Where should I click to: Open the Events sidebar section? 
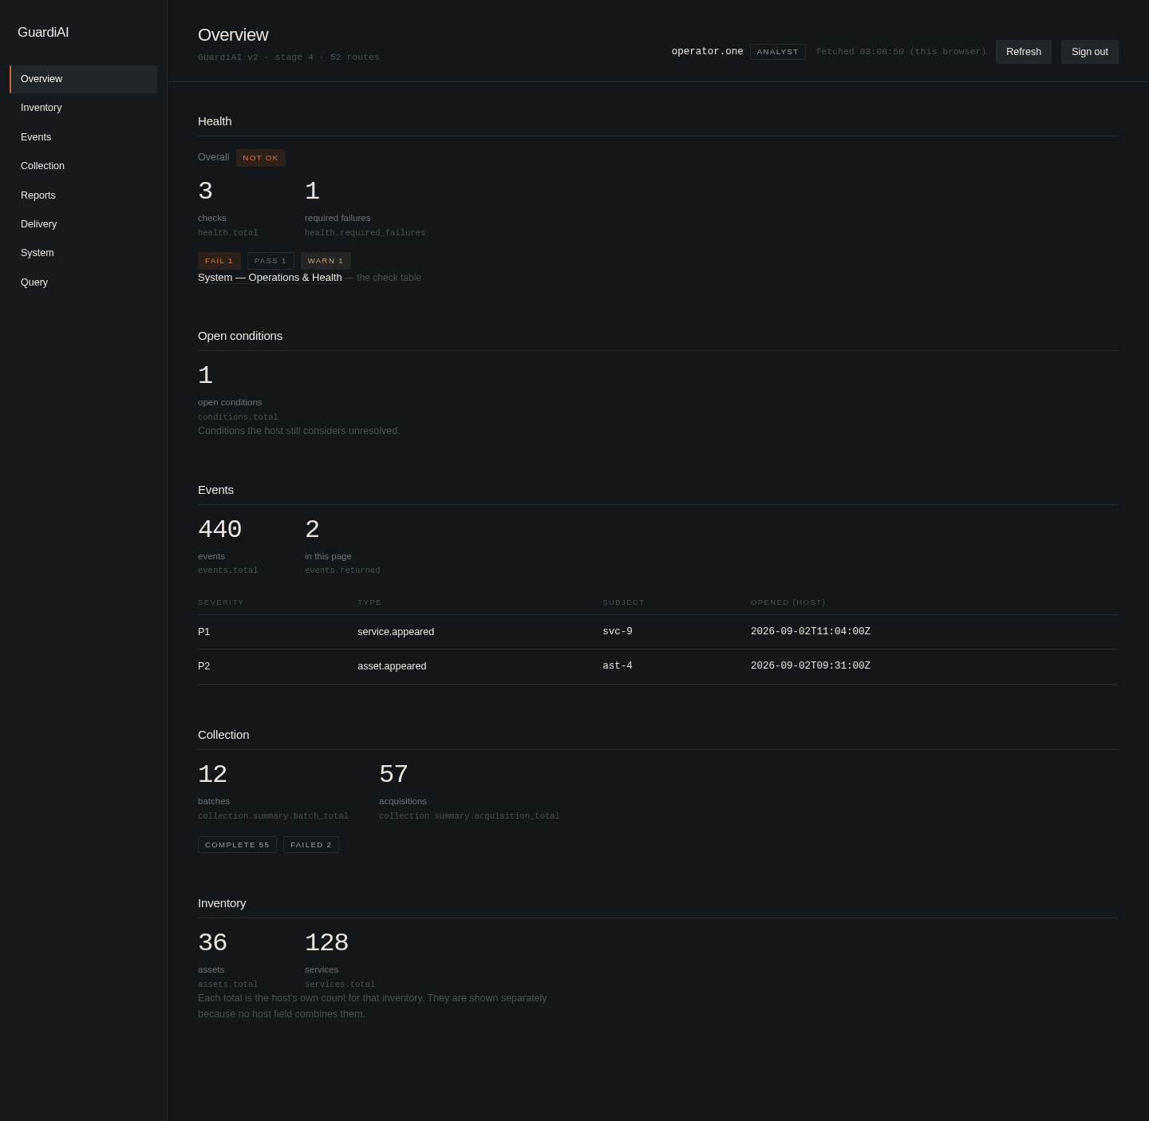coord(83,137)
